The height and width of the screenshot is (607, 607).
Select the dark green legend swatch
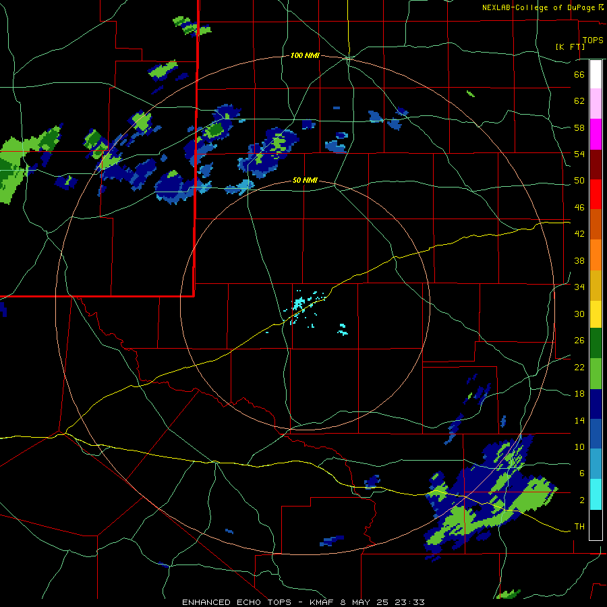point(596,343)
